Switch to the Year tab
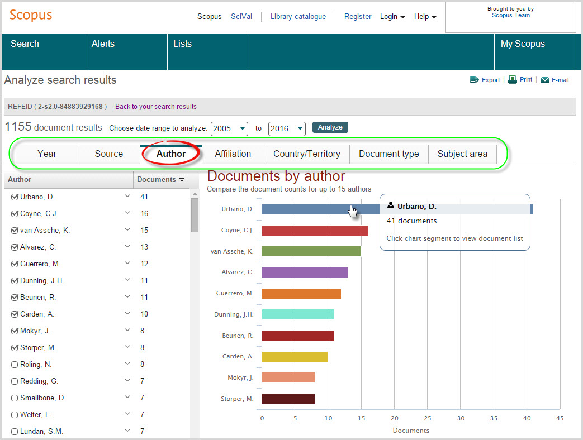This screenshot has height=440, width=583. [x=47, y=154]
